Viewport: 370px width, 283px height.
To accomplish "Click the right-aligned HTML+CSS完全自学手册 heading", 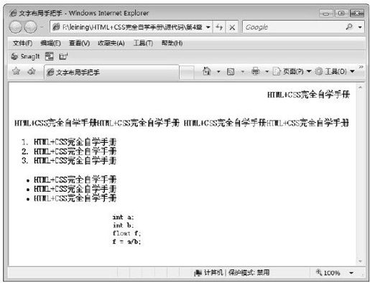I will tap(308, 95).
